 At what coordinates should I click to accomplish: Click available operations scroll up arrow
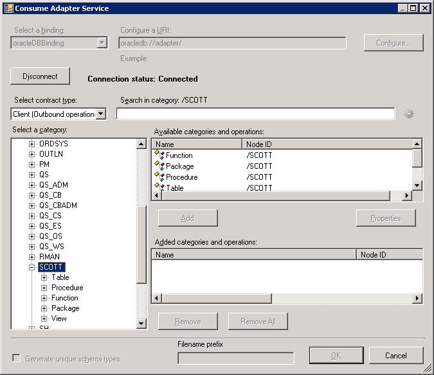coord(417,144)
